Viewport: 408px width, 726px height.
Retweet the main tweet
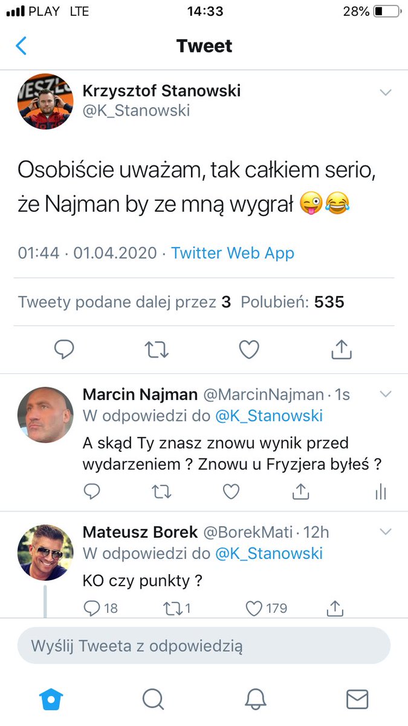157,349
